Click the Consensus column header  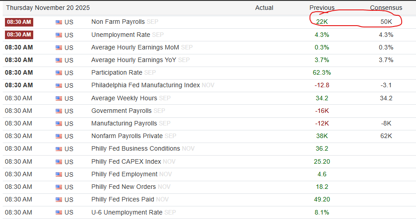[x=386, y=8]
